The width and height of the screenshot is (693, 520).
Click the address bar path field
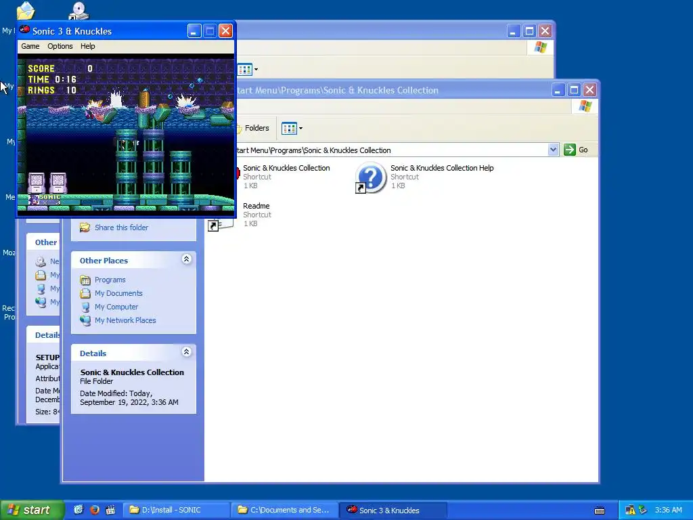tap(392, 150)
